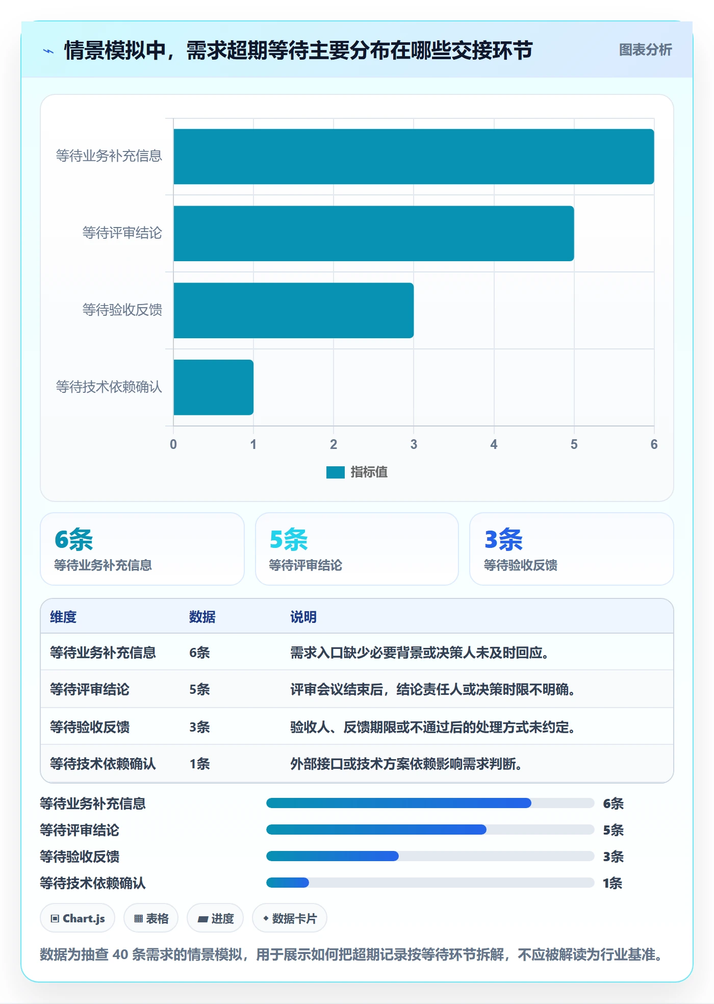Click the chart bar for 等待验收反馈
714x1004 pixels.
(294, 311)
